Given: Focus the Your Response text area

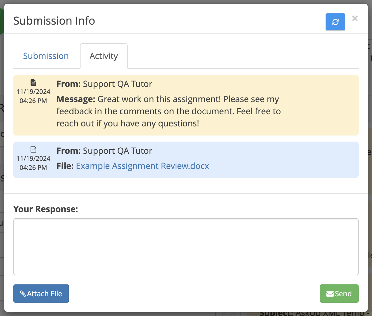Looking at the screenshot, I should [x=186, y=246].
